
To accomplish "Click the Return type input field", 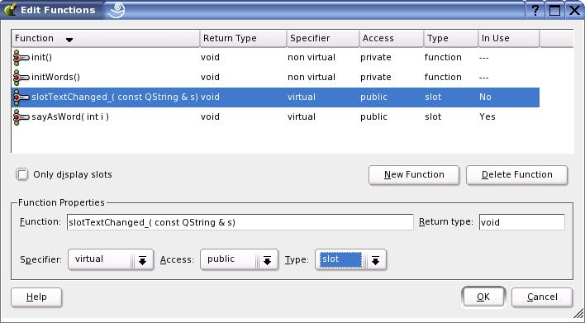I will point(522,222).
